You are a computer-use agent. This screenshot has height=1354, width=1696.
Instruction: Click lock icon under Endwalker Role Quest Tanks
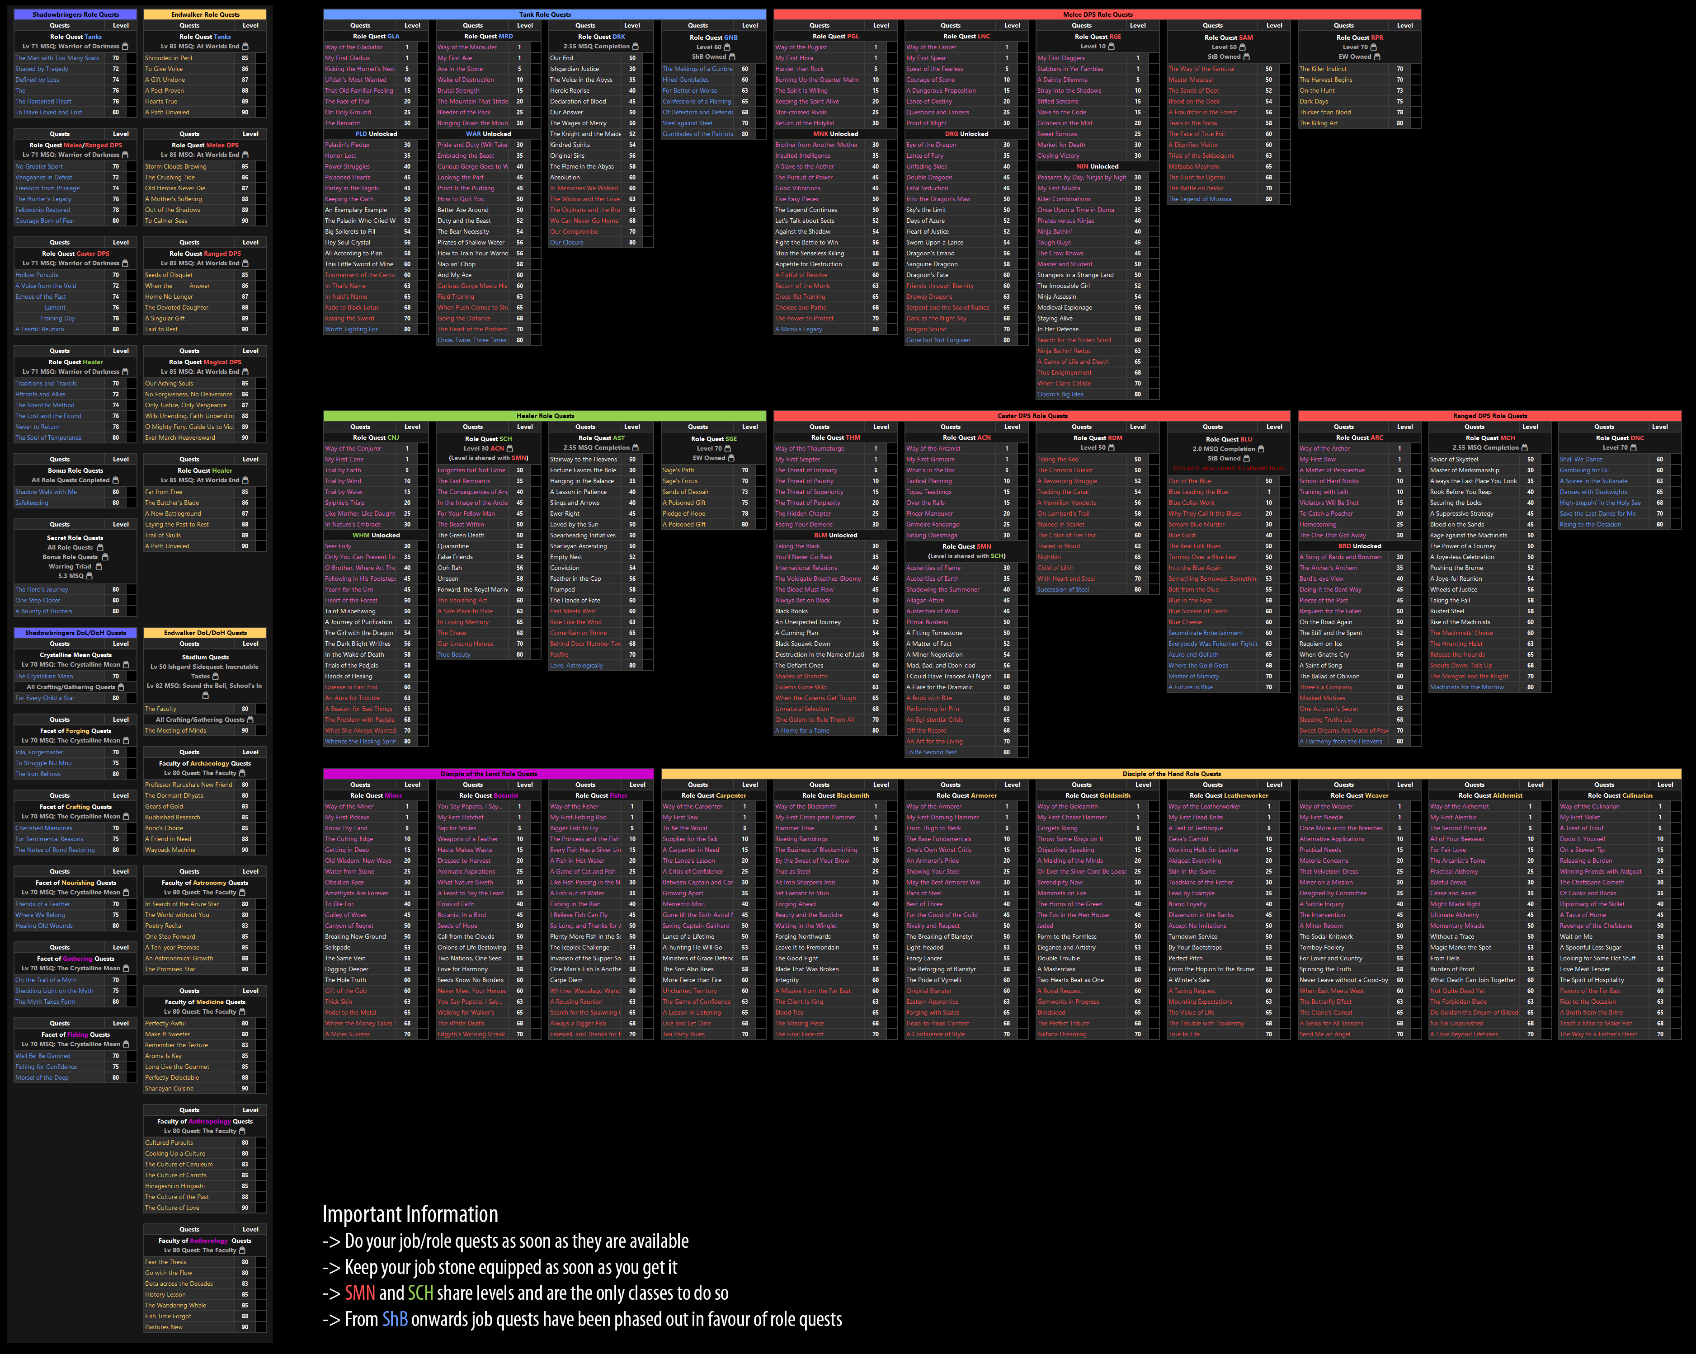pyautogui.click(x=245, y=47)
